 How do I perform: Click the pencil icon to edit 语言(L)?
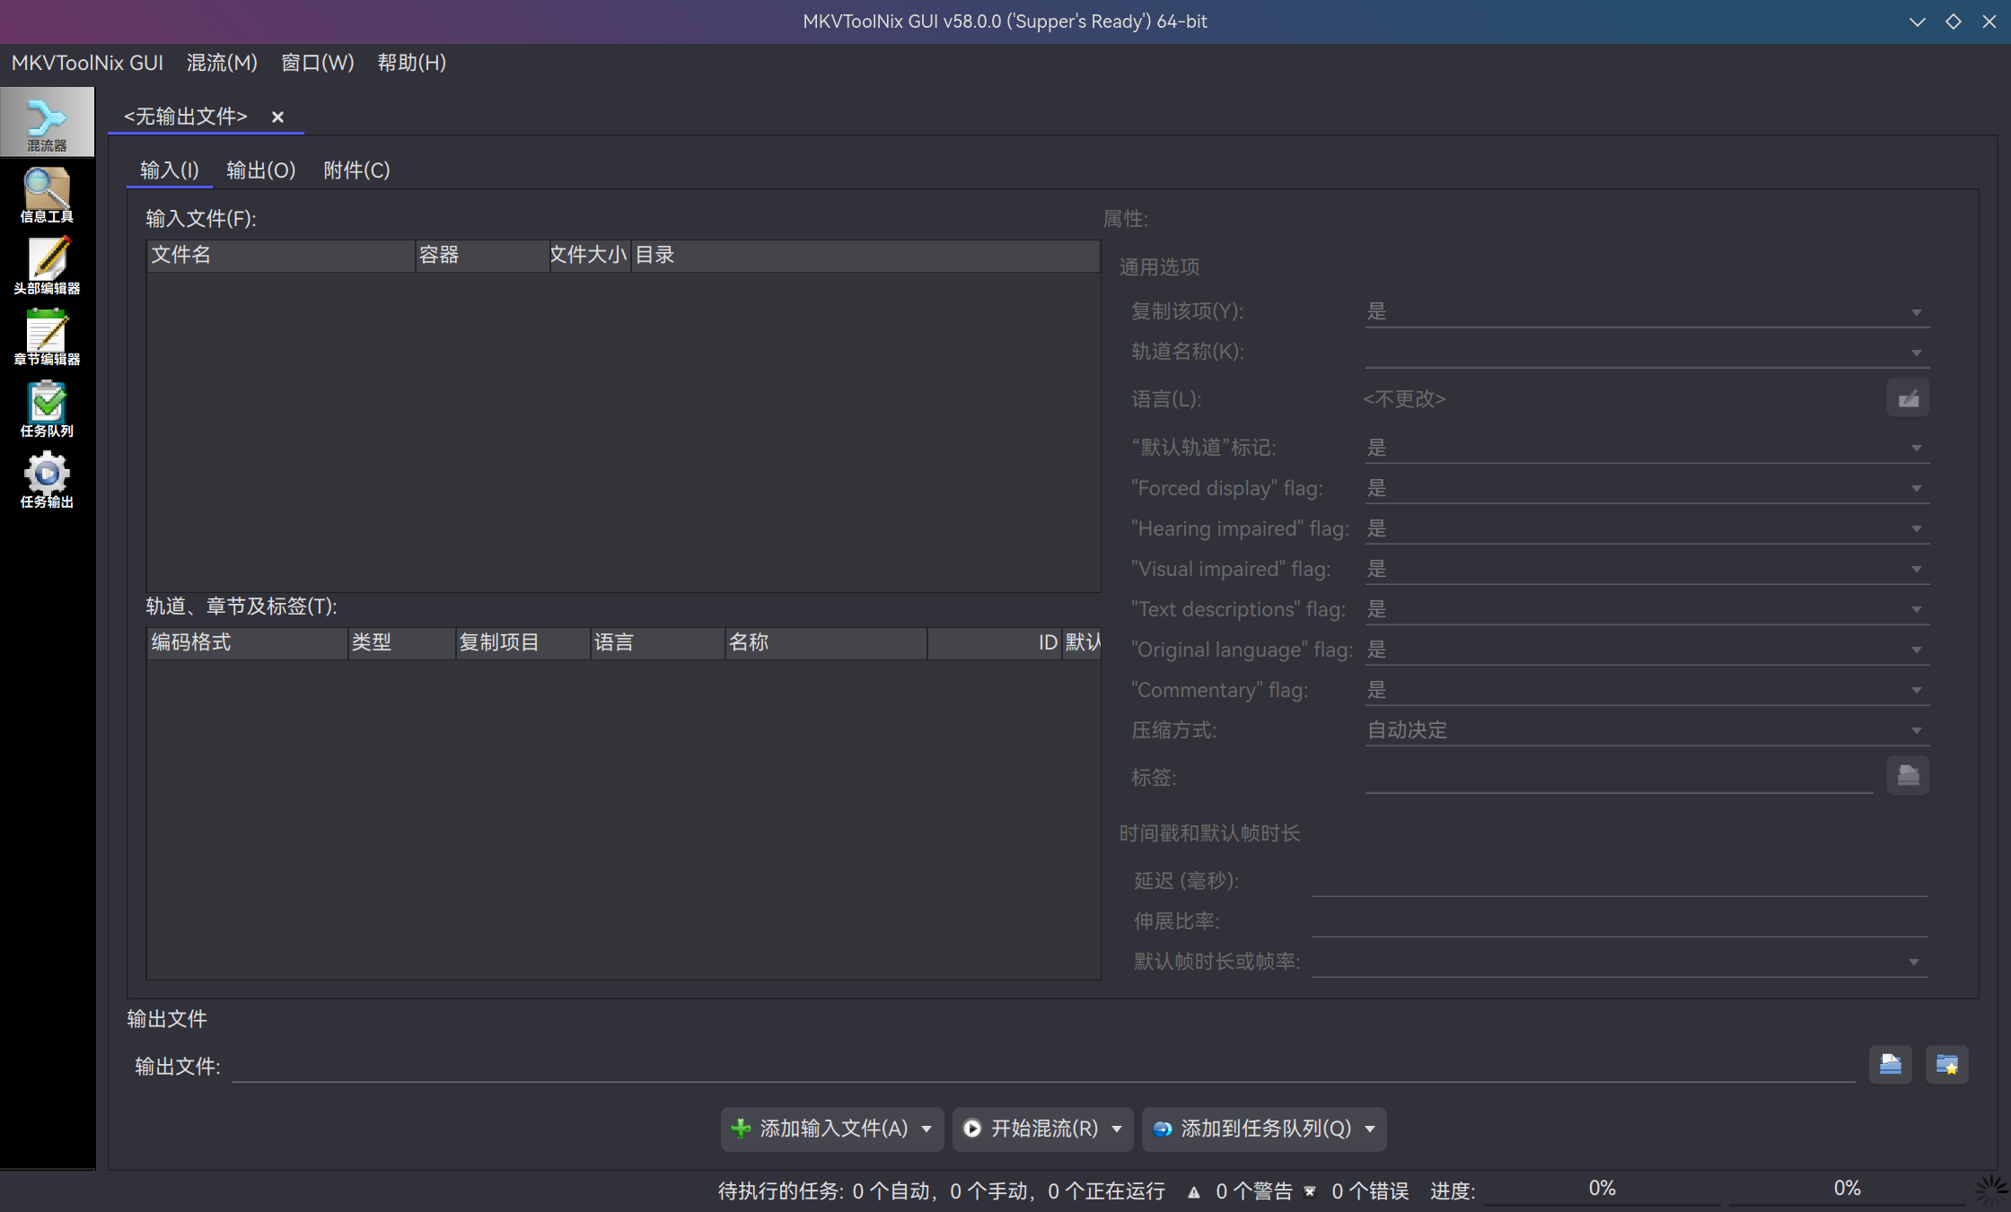[1908, 397]
